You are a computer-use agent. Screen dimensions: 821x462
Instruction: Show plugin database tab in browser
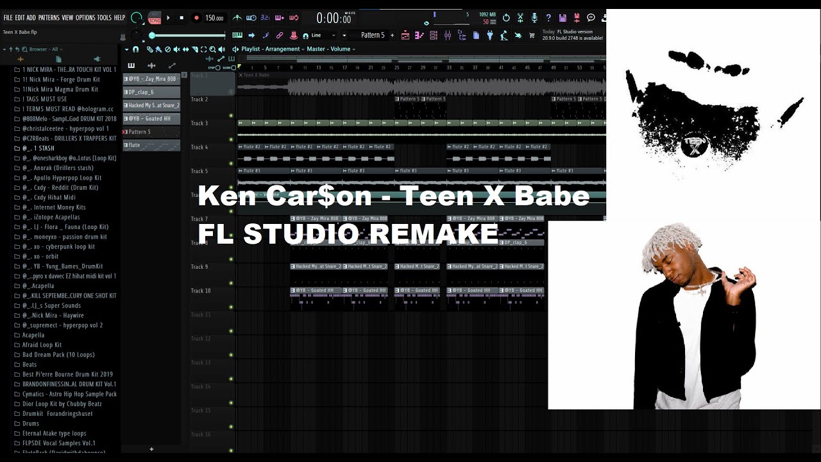click(x=97, y=59)
